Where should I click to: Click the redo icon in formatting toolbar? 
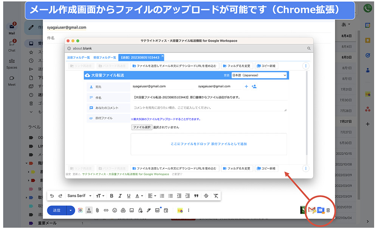tap(60, 196)
